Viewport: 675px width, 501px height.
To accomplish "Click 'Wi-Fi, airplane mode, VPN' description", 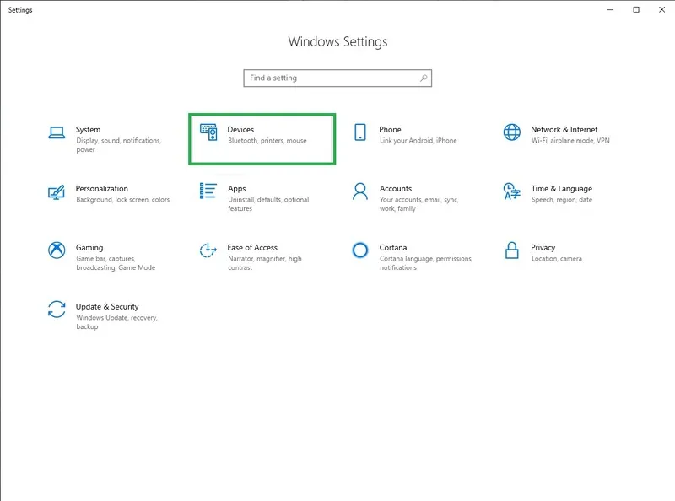I will 570,141.
